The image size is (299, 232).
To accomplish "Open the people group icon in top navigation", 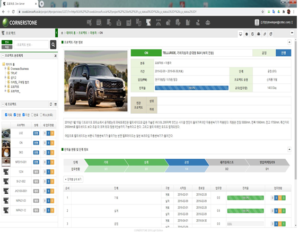I will (x=208, y=22).
